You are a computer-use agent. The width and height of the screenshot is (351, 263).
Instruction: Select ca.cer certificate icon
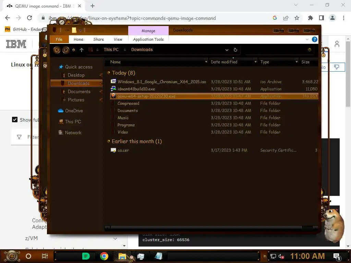coord(113,150)
